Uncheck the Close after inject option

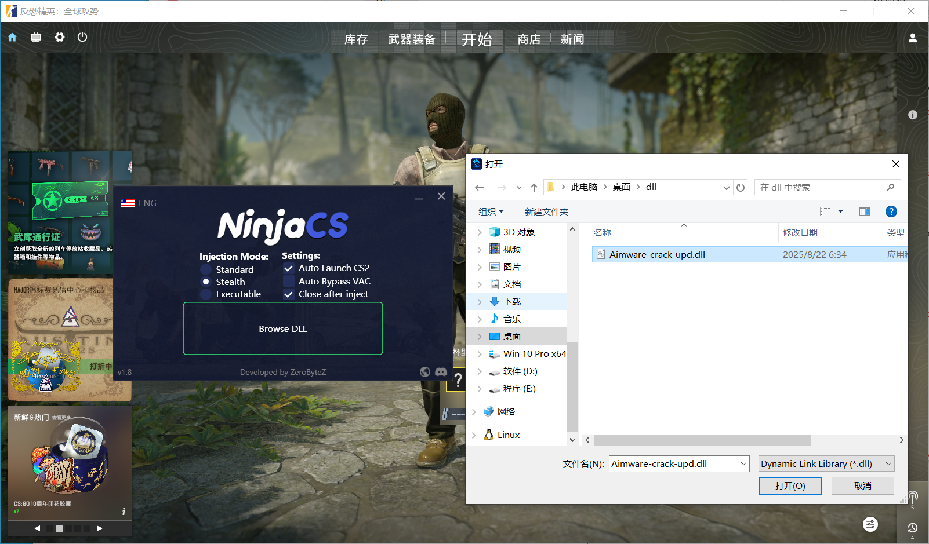click(x=288, y=294)
